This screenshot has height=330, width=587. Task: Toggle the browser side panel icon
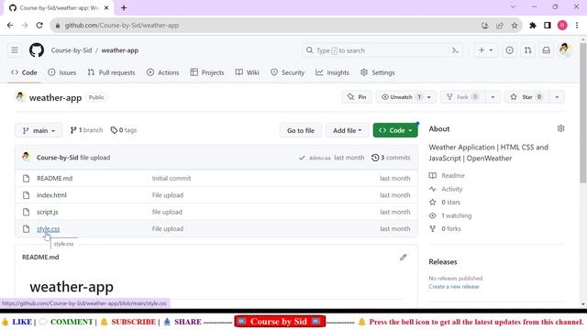pyautogui.click(x=548, y=26)
